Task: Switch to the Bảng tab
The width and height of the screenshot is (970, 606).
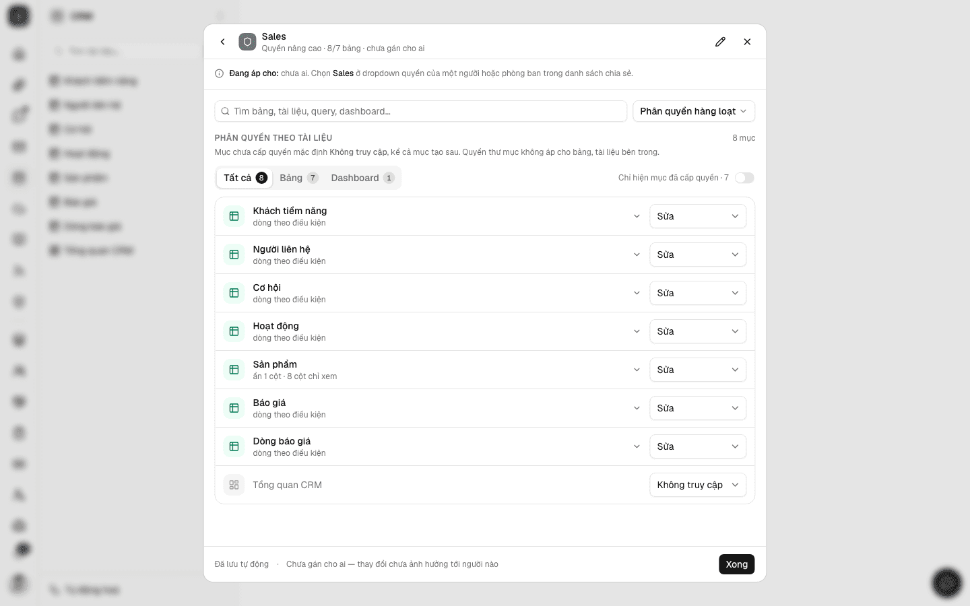Action: click(x=298, y=178)
